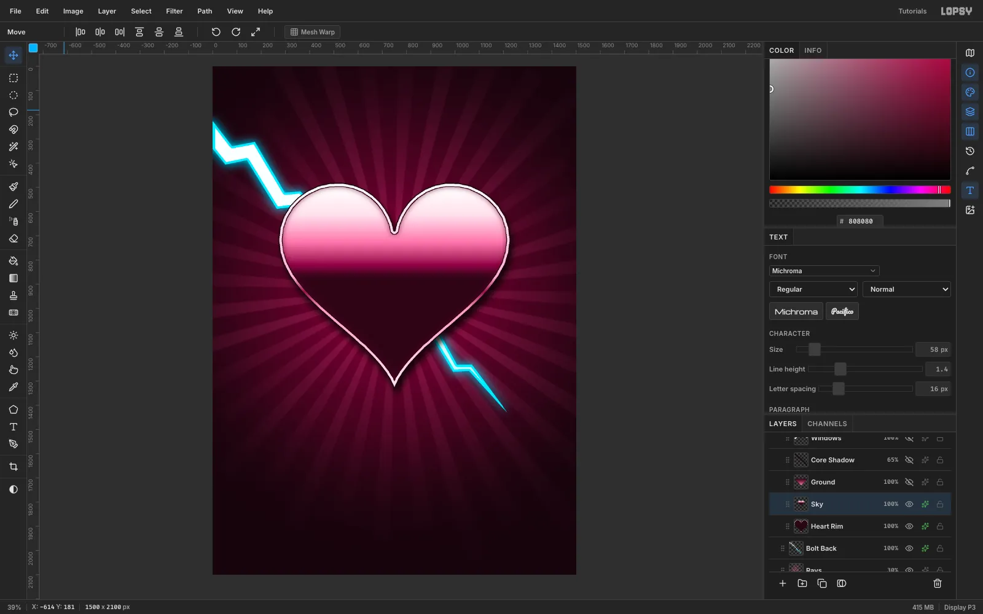Align layers to horizontal center
This screenshot has height=614, width=983.
pos(100,32)
